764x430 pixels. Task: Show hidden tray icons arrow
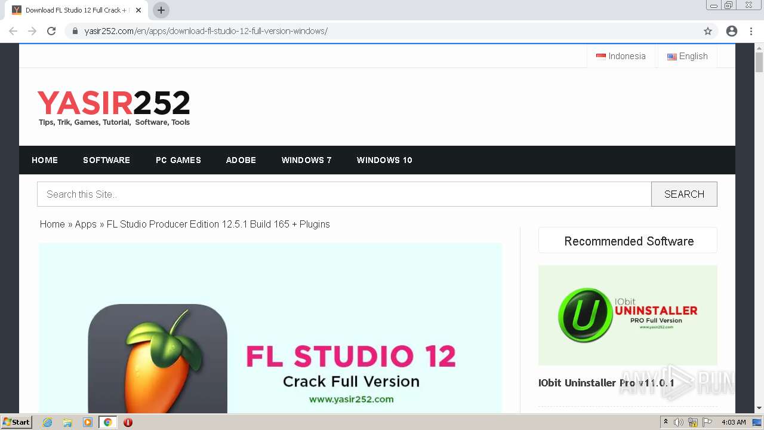click(666, 422)
